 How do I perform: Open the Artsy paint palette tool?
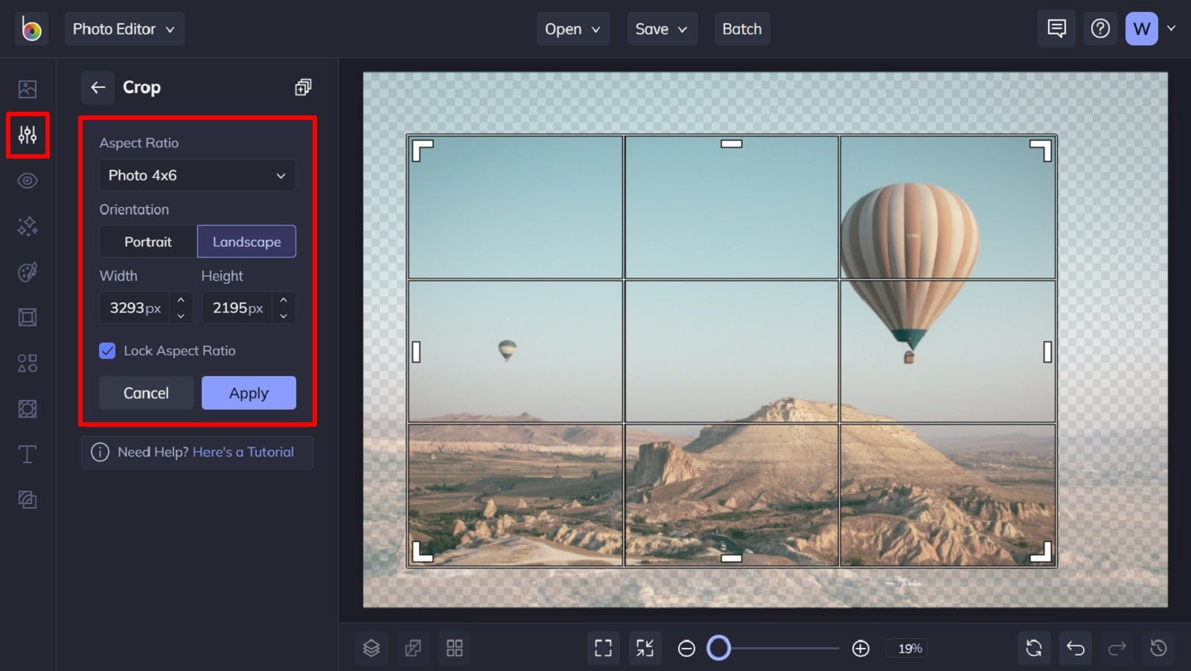point(28,272)
